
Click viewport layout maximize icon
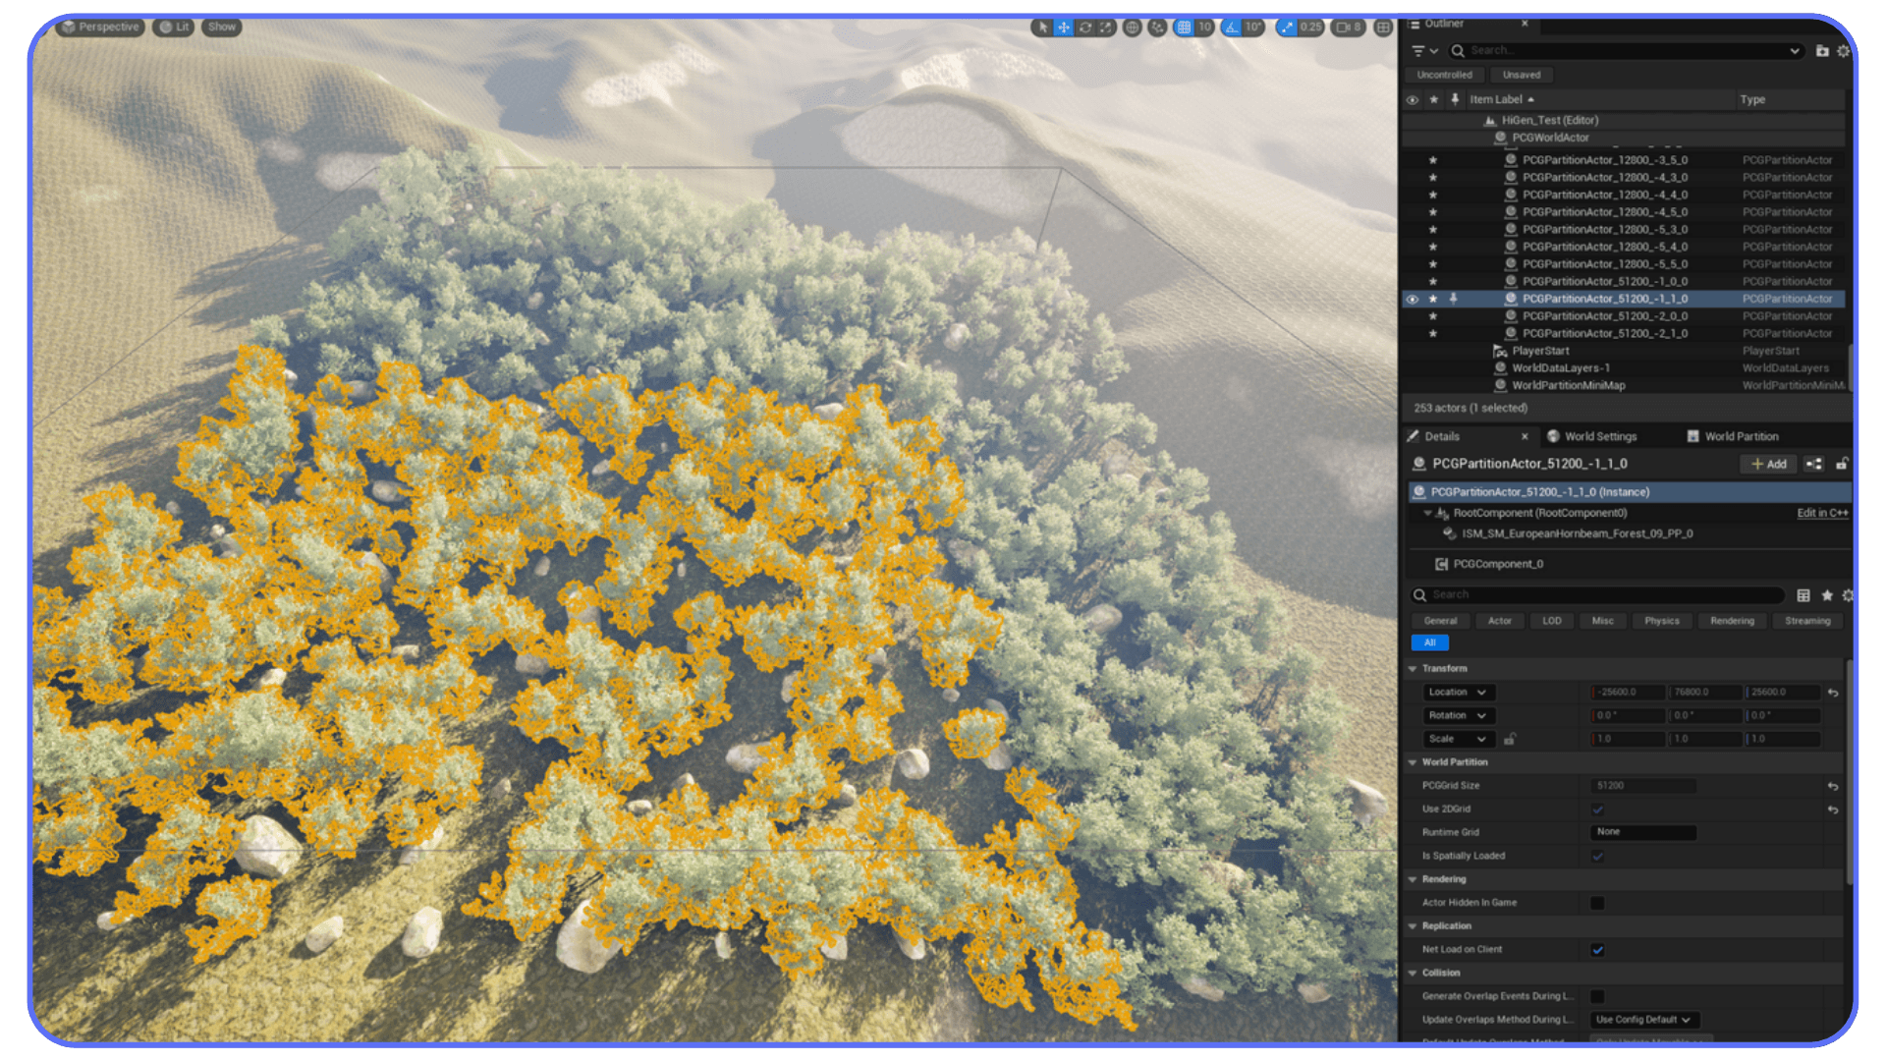click(x=1383, y=28)
